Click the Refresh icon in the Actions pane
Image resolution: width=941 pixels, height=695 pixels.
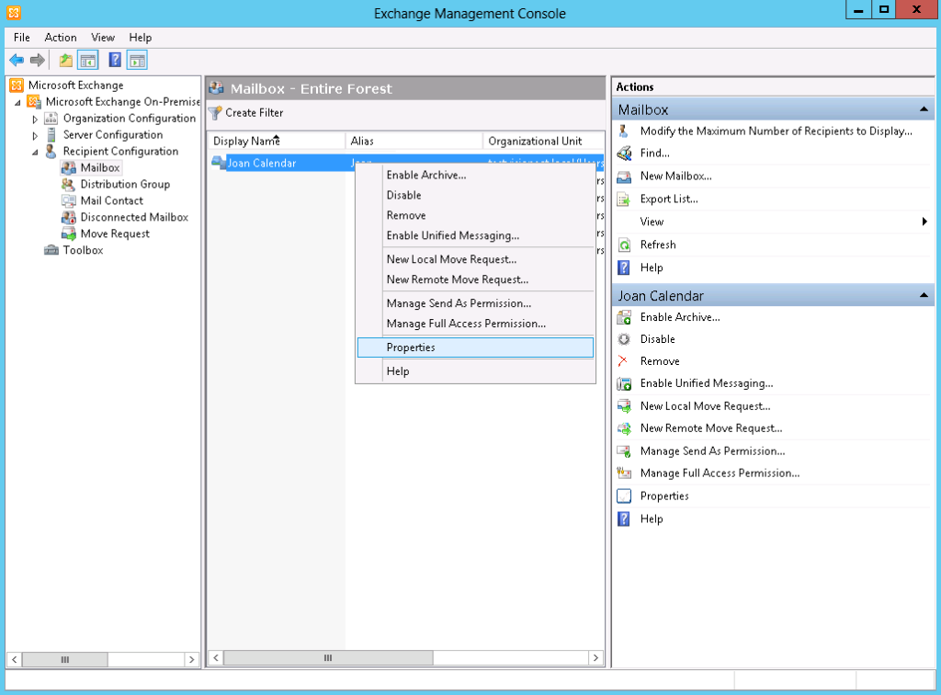coord(625,245)
